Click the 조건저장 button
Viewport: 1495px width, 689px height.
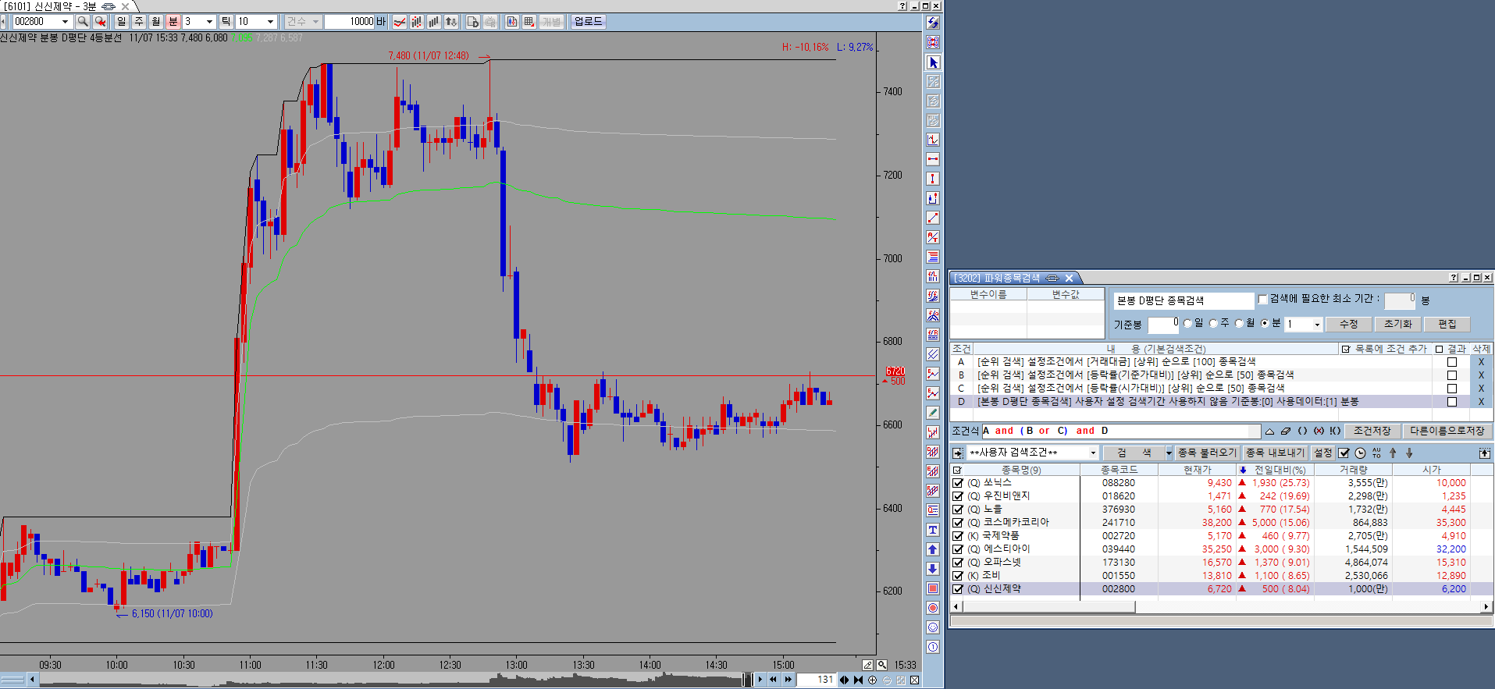[x=1372, y=431]
